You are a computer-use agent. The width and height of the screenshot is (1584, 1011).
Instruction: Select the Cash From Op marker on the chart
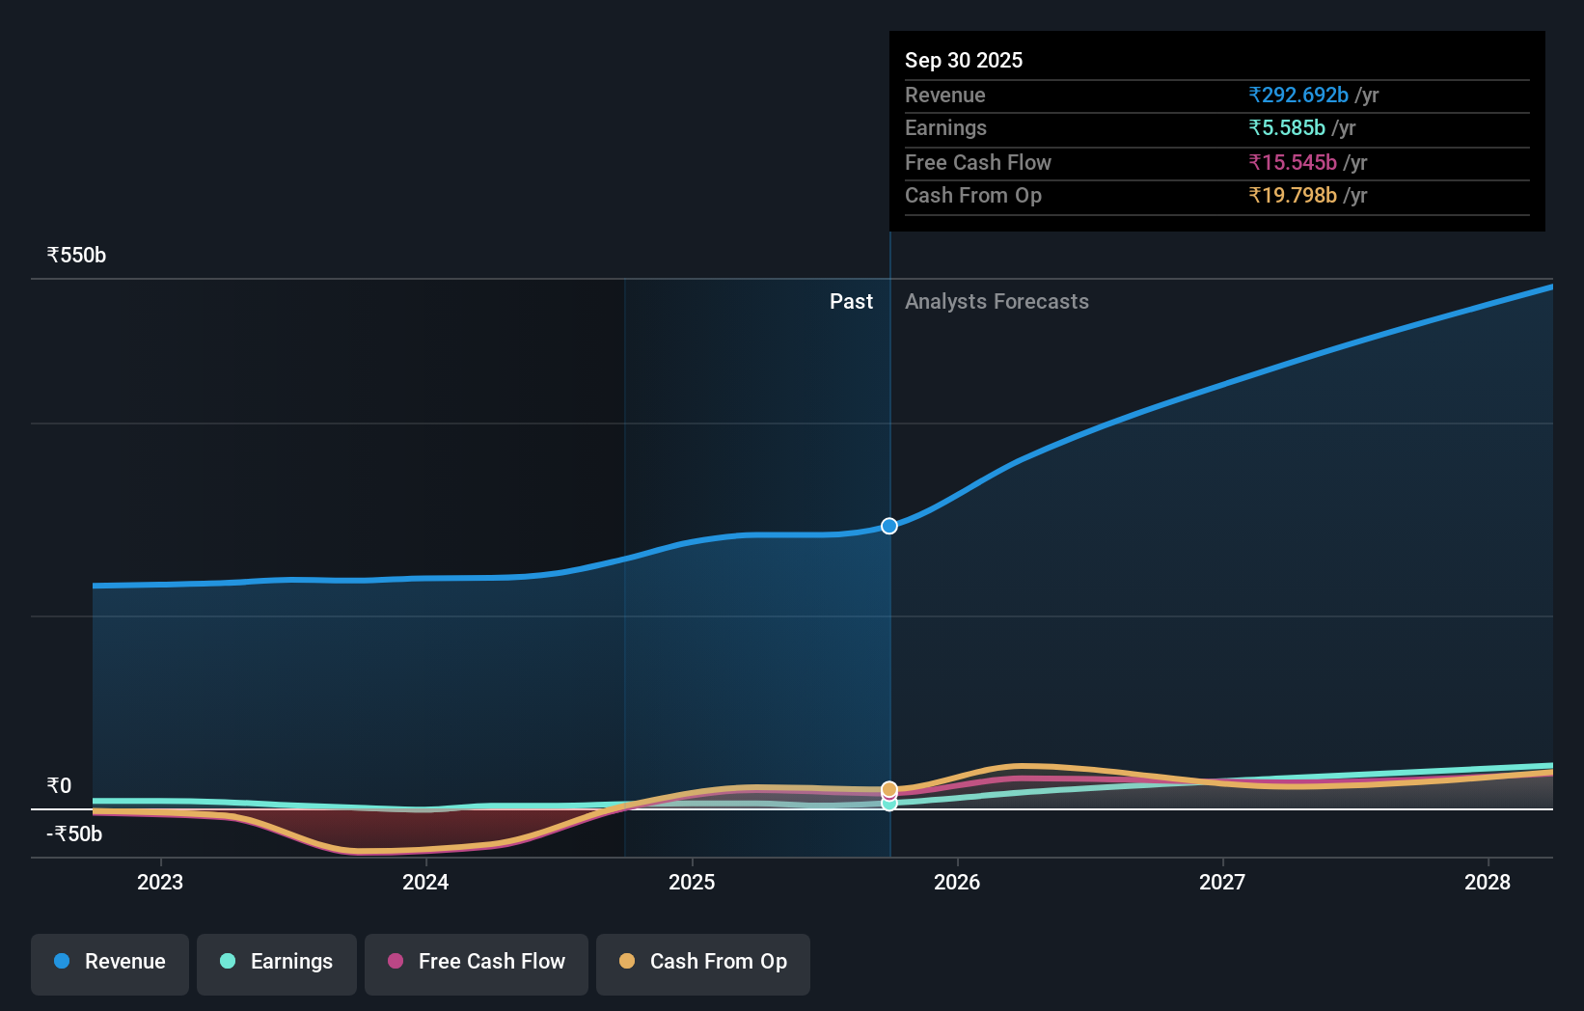coord(888,788)
